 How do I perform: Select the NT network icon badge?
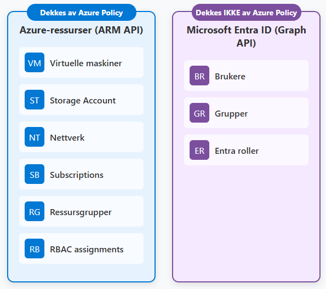[35, 137]
